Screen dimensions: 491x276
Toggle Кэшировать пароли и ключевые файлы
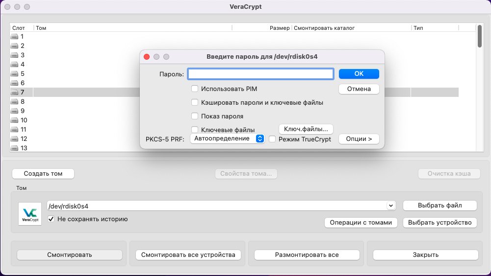pyautogui.click(x=194, y=103)
